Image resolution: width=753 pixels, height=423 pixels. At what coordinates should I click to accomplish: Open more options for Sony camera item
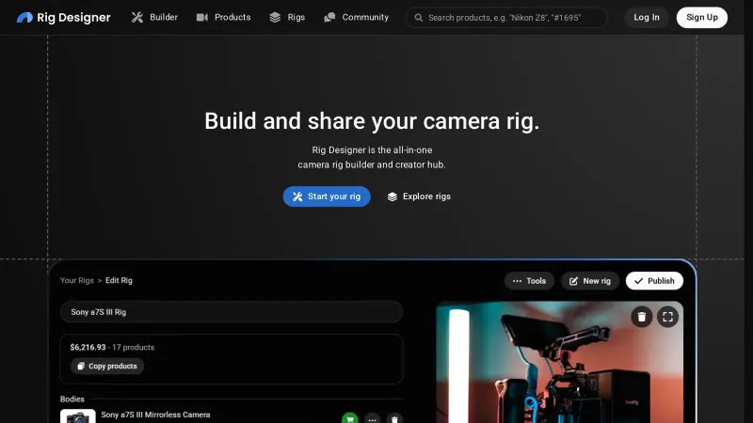[373, 418]
